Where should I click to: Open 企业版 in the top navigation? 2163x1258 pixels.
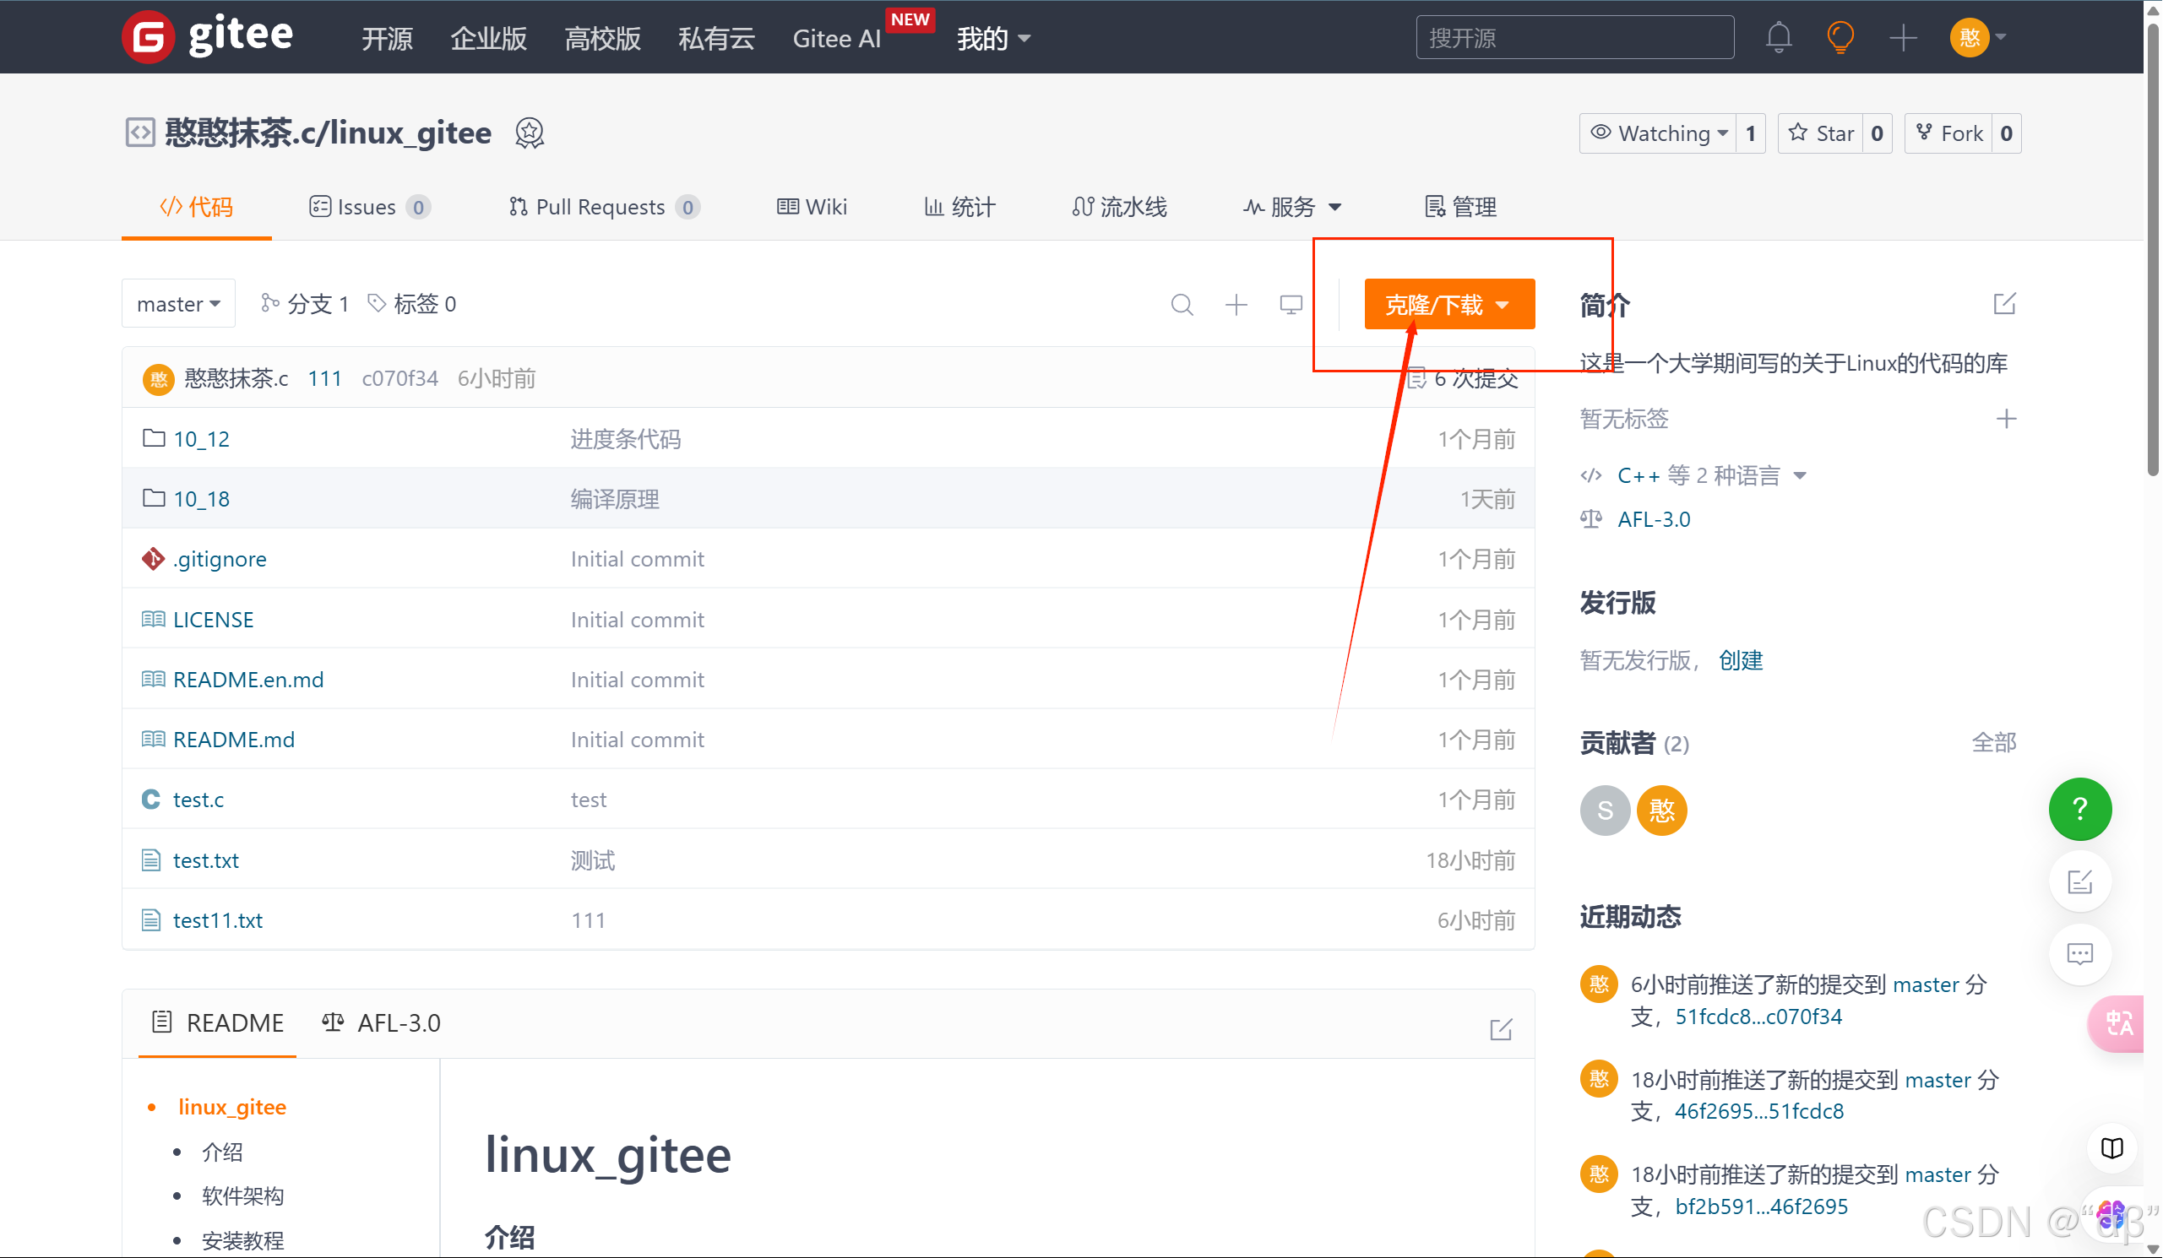tap(488, 39)
